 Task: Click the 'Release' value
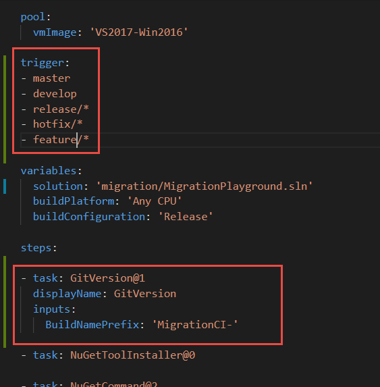click(x=186, y=217)
